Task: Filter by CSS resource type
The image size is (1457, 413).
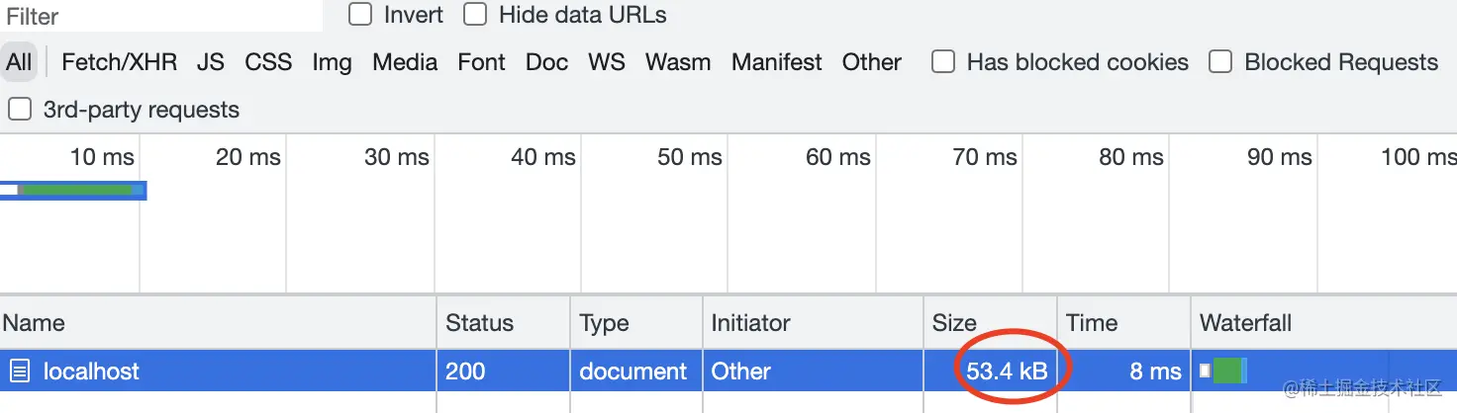Action: [268, 62]
